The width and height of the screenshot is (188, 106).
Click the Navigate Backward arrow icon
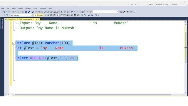pyautogui.click(x=4, y=12)
